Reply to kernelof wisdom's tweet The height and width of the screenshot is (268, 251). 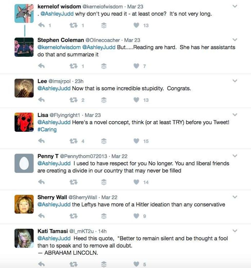(x=41, y=25)
